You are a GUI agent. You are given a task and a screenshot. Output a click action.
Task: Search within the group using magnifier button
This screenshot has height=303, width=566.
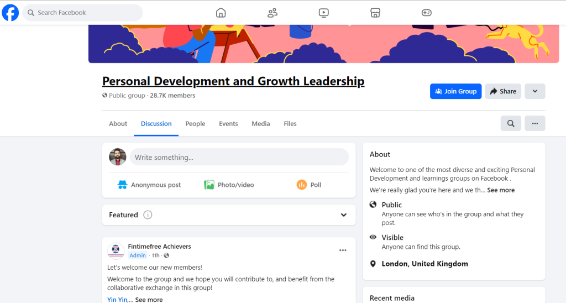click(x=511, y=123)
